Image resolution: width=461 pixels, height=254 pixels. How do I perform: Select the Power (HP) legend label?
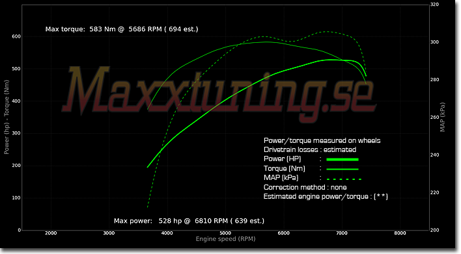click(282, 159)
